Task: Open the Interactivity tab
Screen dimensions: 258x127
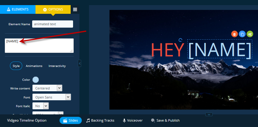Action: pos(57,66)
